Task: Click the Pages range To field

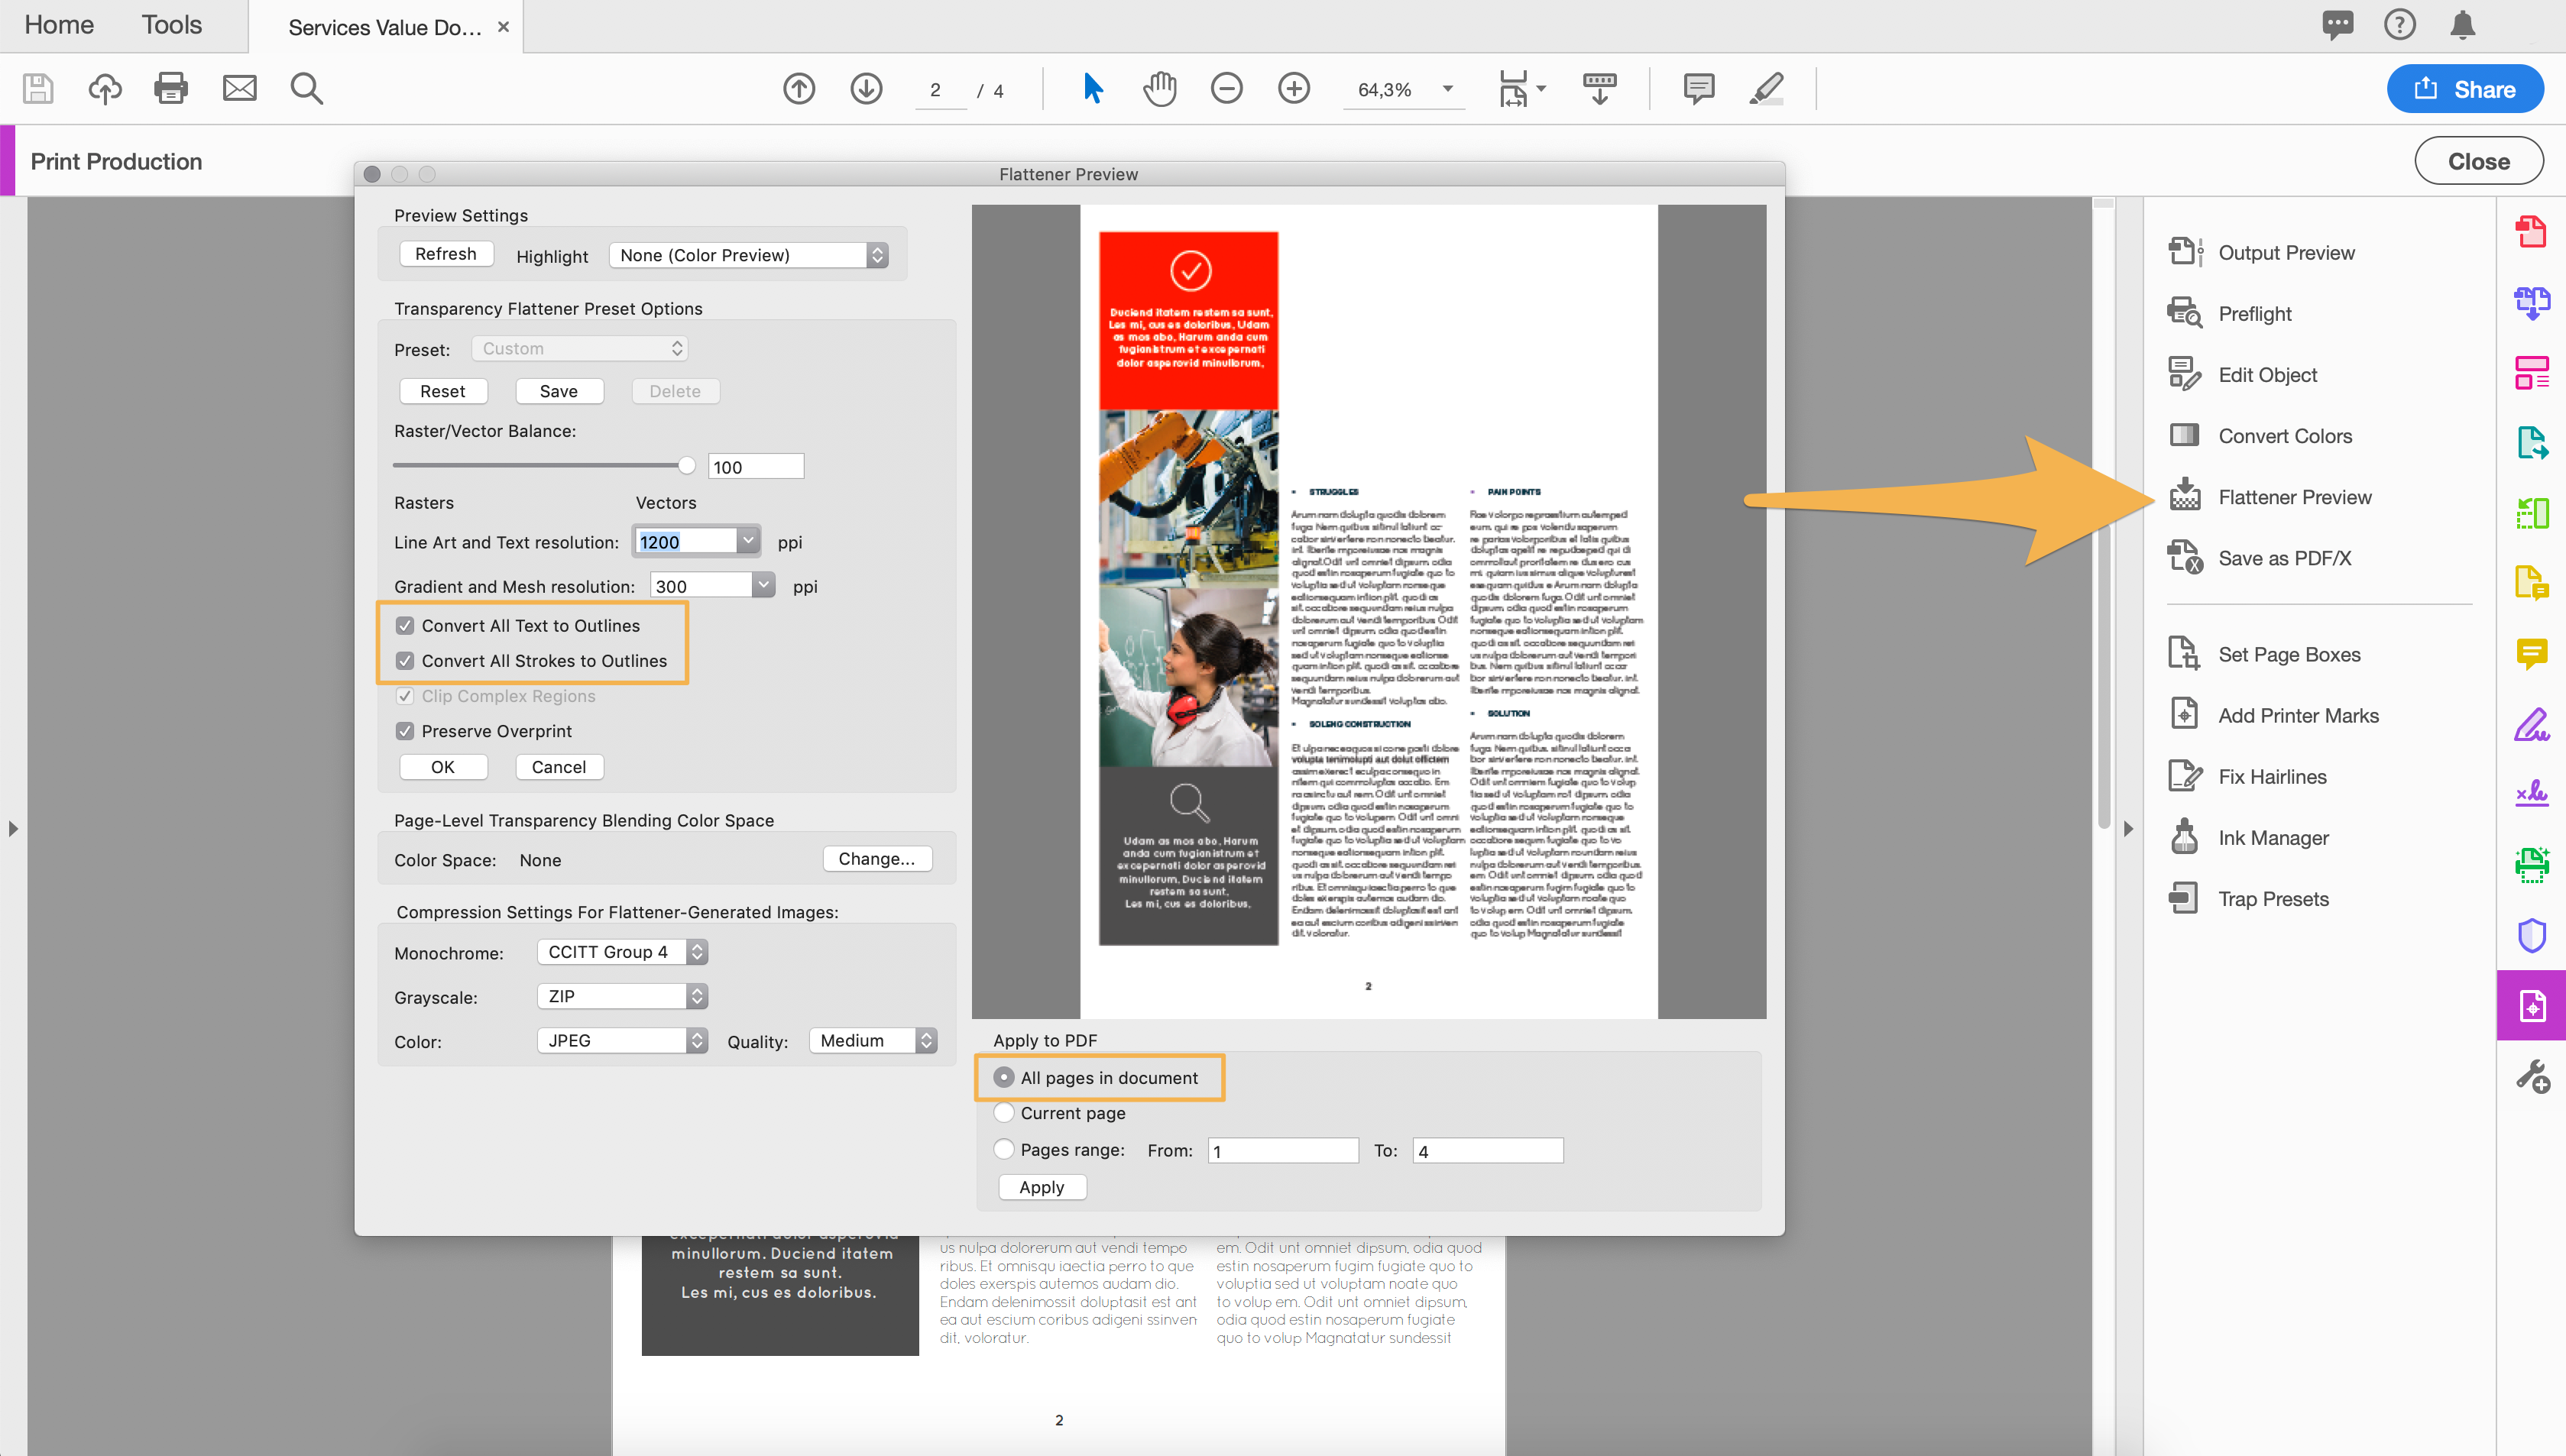Action: coord(1487,1150)
